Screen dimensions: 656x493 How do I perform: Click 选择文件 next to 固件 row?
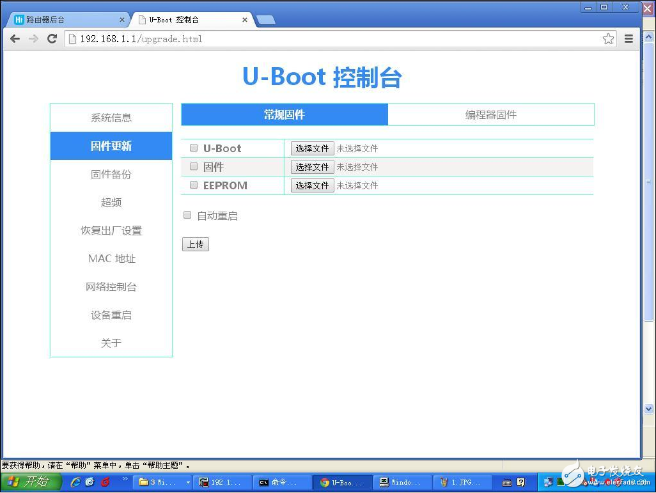pyautogui.click(x=312, y=166)
